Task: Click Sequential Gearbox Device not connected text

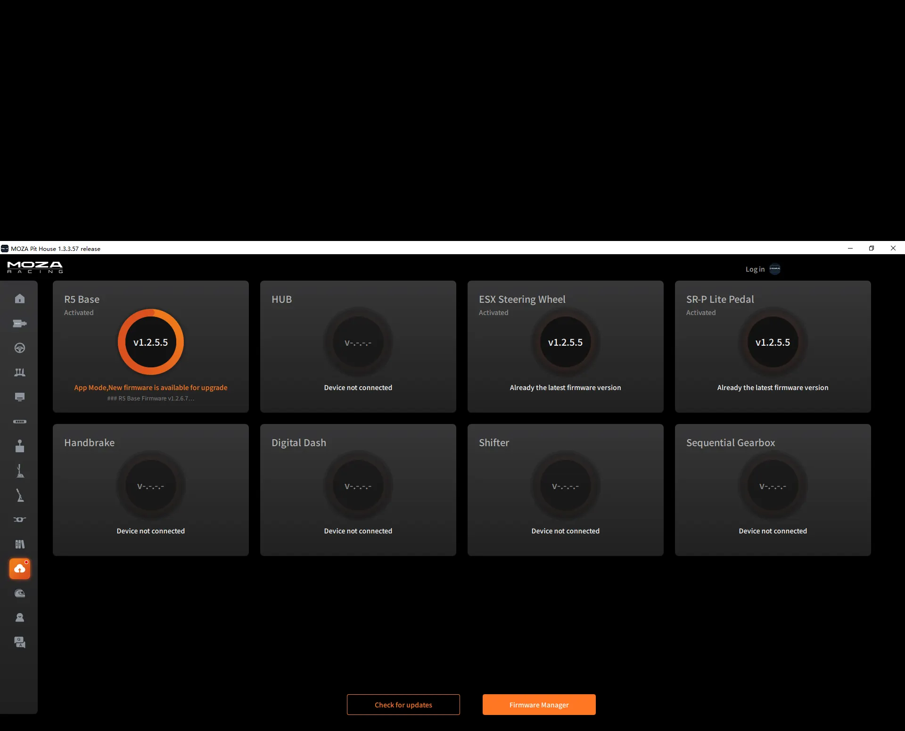Action: [x=773, y=531]
